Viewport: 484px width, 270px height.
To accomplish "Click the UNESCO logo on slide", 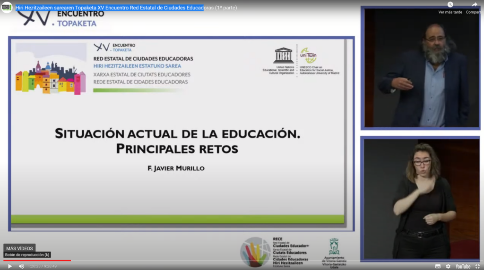I will point(283,56).
